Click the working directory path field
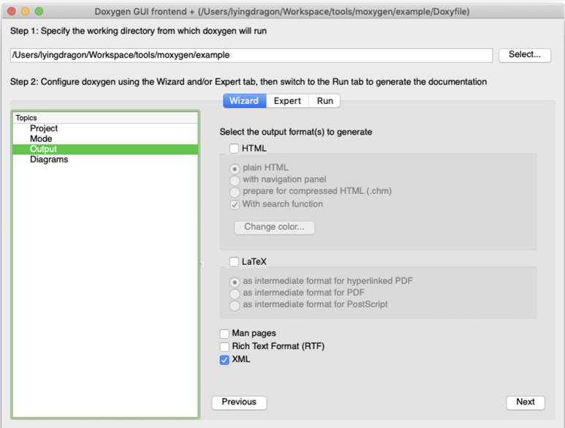This screenshot has height=428, width=565. point(251,55)
